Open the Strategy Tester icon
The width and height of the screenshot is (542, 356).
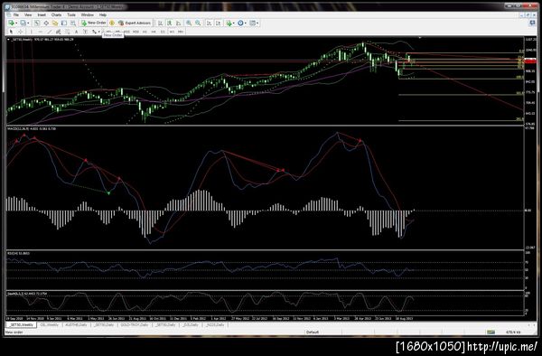point(73,23)
